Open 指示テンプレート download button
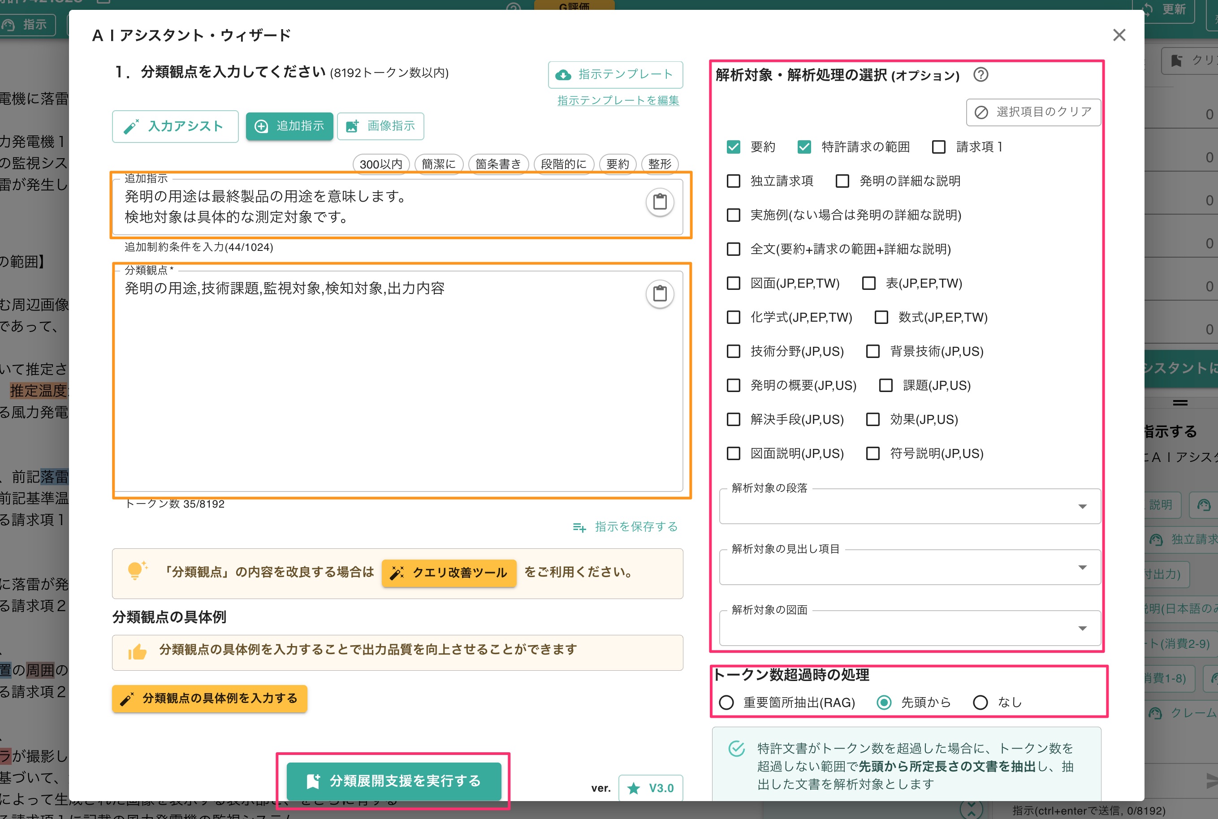The height and width of the screenshot is (819, 1218). click(615, 75)
